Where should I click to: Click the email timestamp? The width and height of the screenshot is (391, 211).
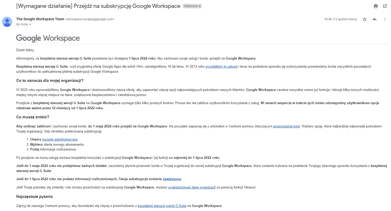point(340,19)
